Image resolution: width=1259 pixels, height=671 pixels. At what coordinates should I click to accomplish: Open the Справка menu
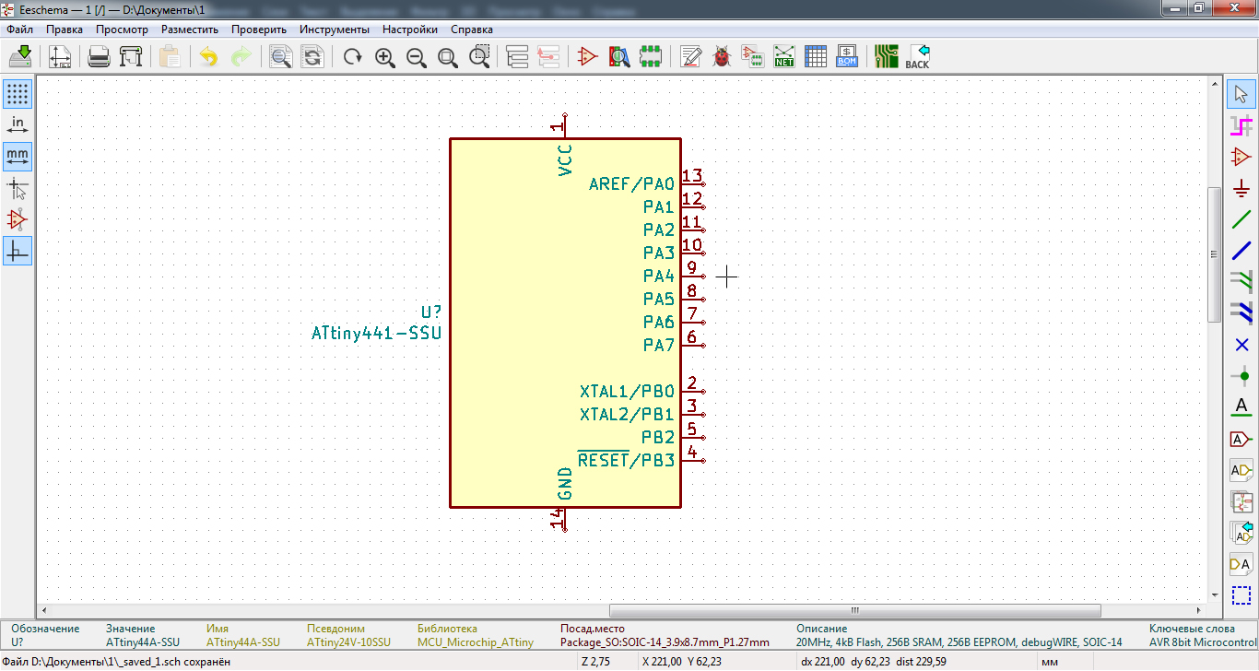tap(472, 29)
